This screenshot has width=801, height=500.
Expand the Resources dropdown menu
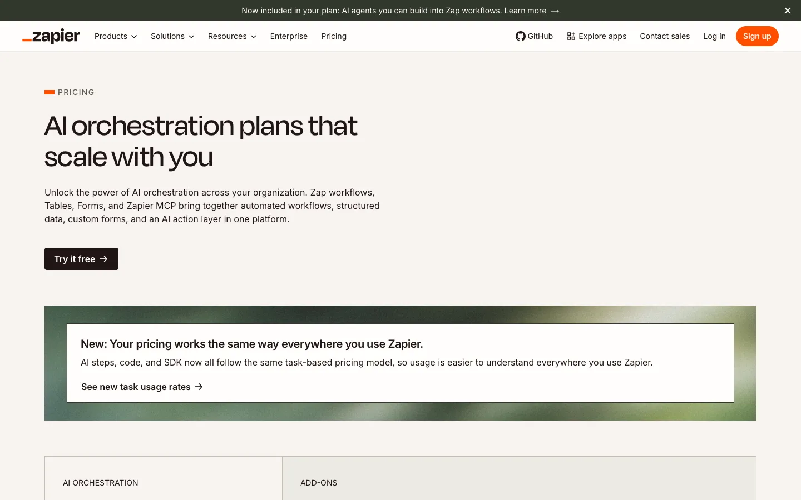pyautogui.click(x=232, y=36)
